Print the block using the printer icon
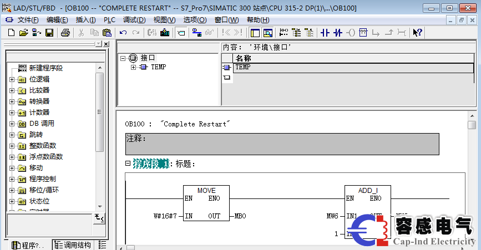481x250 pixels. pyautogui.click(x=65, y=33)
